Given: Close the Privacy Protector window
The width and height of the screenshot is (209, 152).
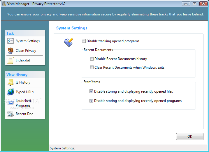Looking at the screenshot, I should pos(203,4).
